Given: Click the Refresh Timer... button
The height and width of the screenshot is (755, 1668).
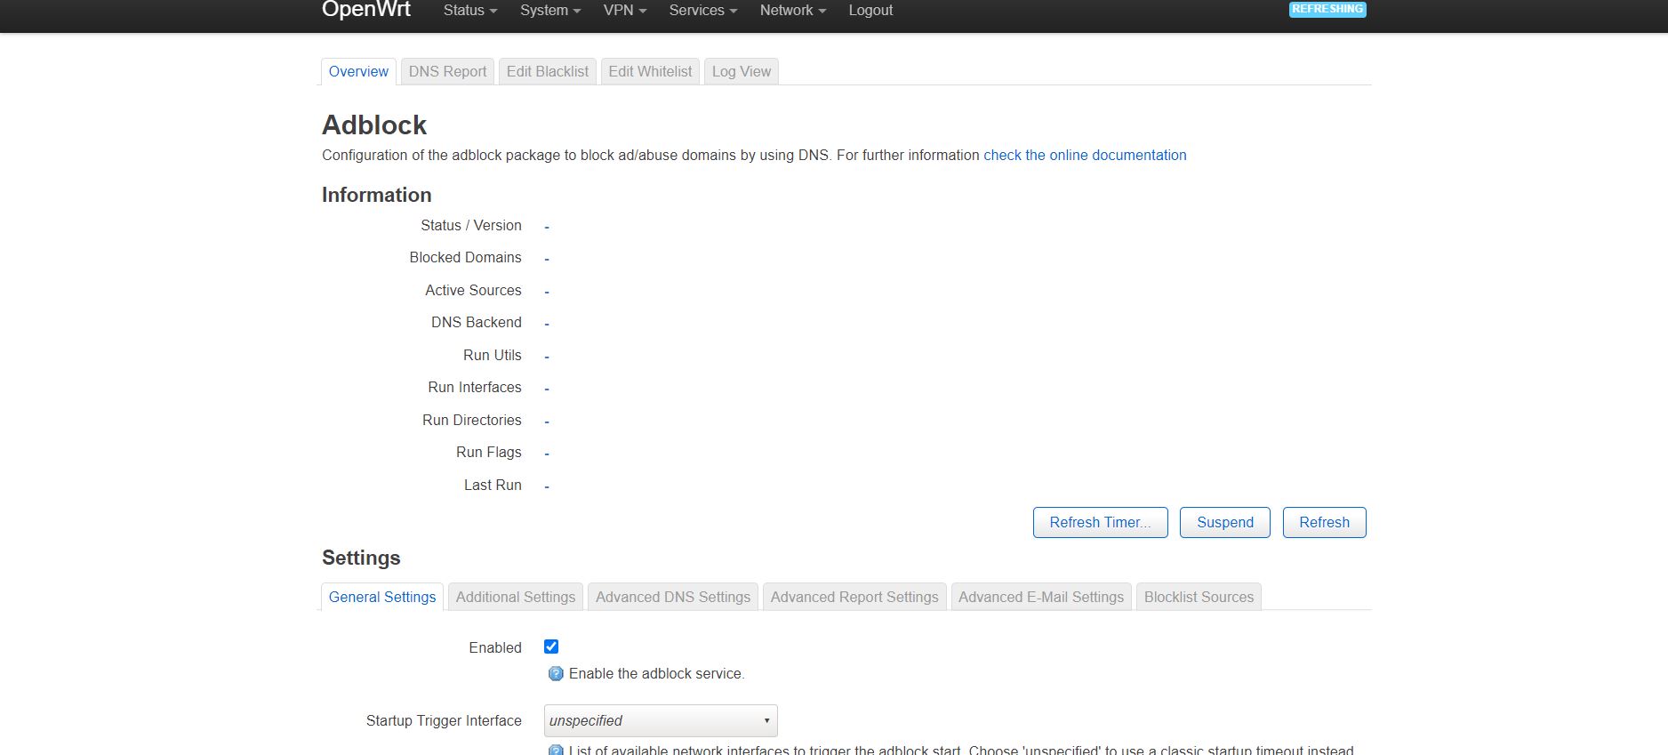Looking at the screenshot, I should (x=1100, y=522).
